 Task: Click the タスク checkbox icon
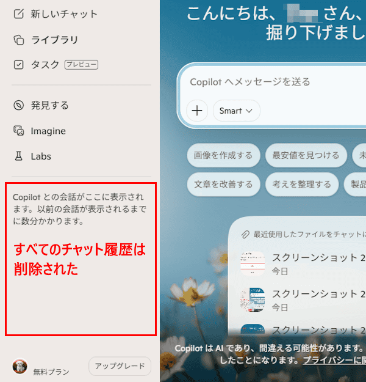point(19,65)
